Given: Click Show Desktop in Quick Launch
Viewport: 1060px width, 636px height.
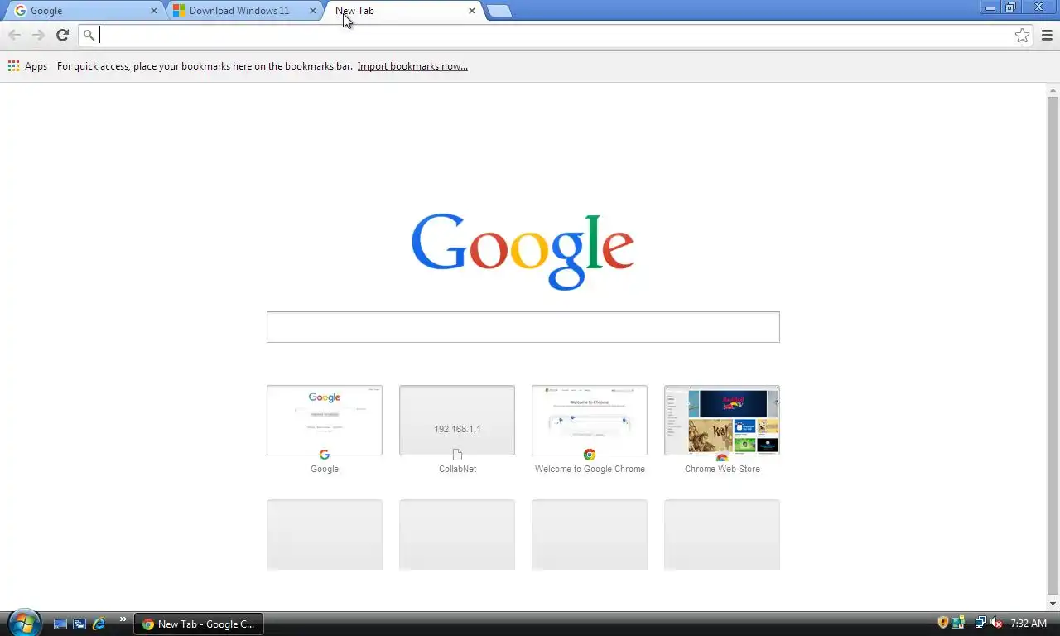Looking at the screenshot, I should 60,624.
